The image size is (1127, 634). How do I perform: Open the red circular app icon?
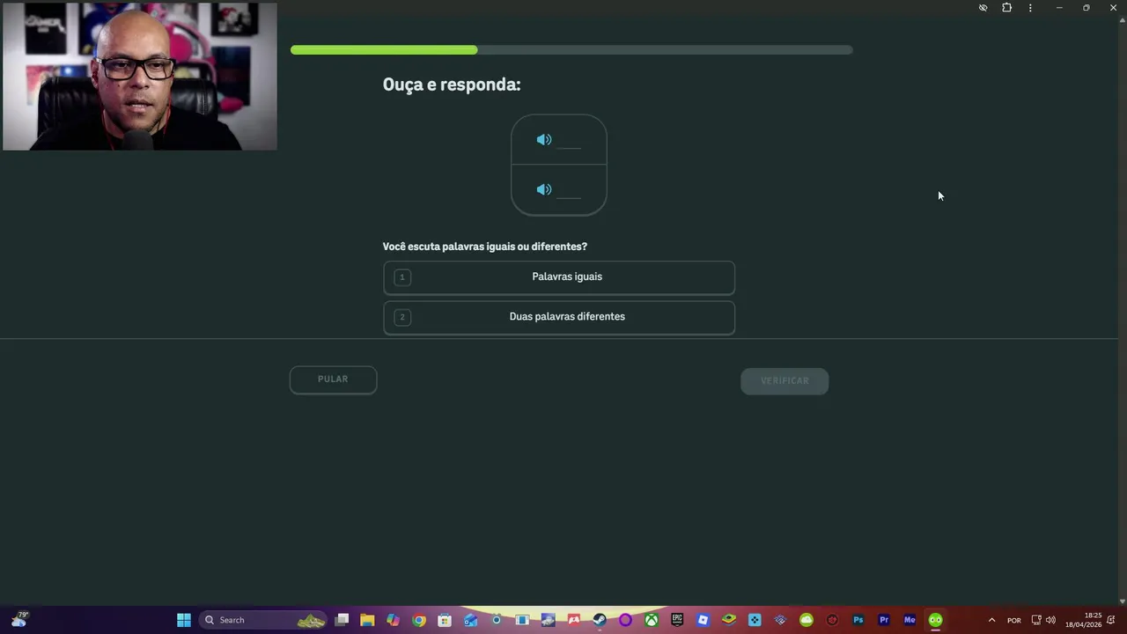click(832, 620)
